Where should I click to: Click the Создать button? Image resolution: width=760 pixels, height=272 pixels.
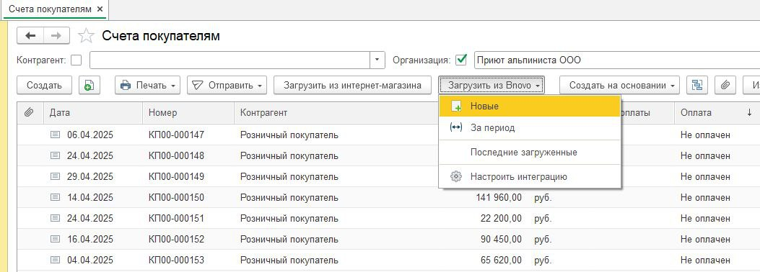click(x=44, y=85)
